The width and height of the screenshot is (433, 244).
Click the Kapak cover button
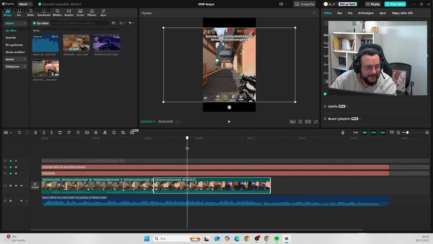click(35, 186)
